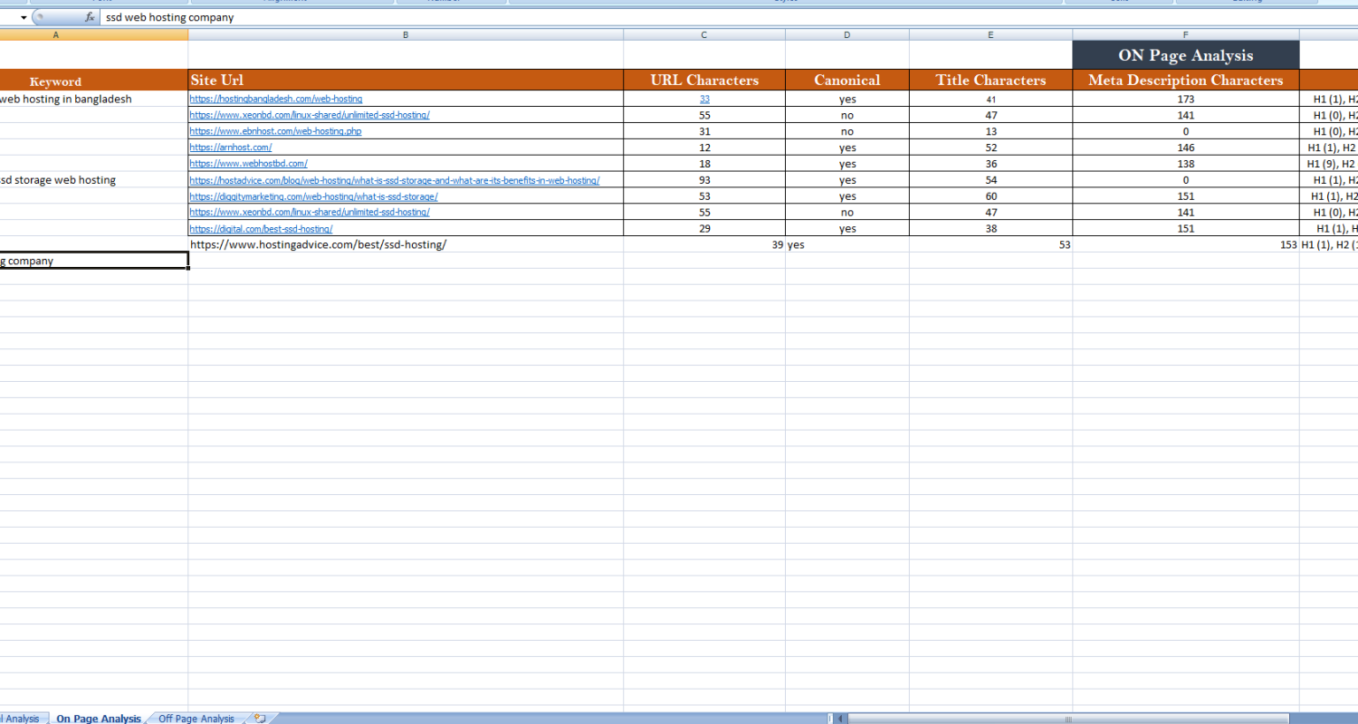The height and width of the screenshot is (724, 1358).
Task: Select the 'ON Page Analysis' title cell
Action: point(1186,55)
